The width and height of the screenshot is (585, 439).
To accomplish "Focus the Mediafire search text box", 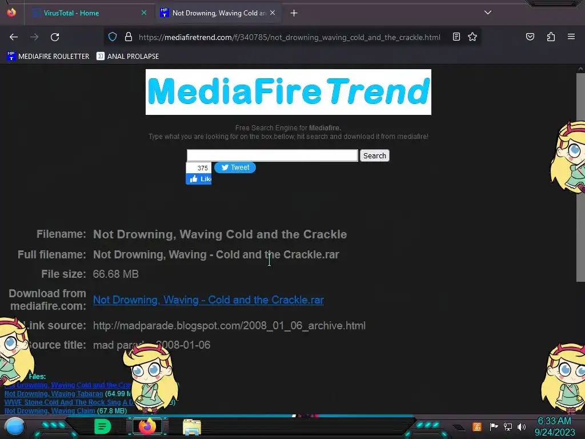I will click(x=273, y=155).
